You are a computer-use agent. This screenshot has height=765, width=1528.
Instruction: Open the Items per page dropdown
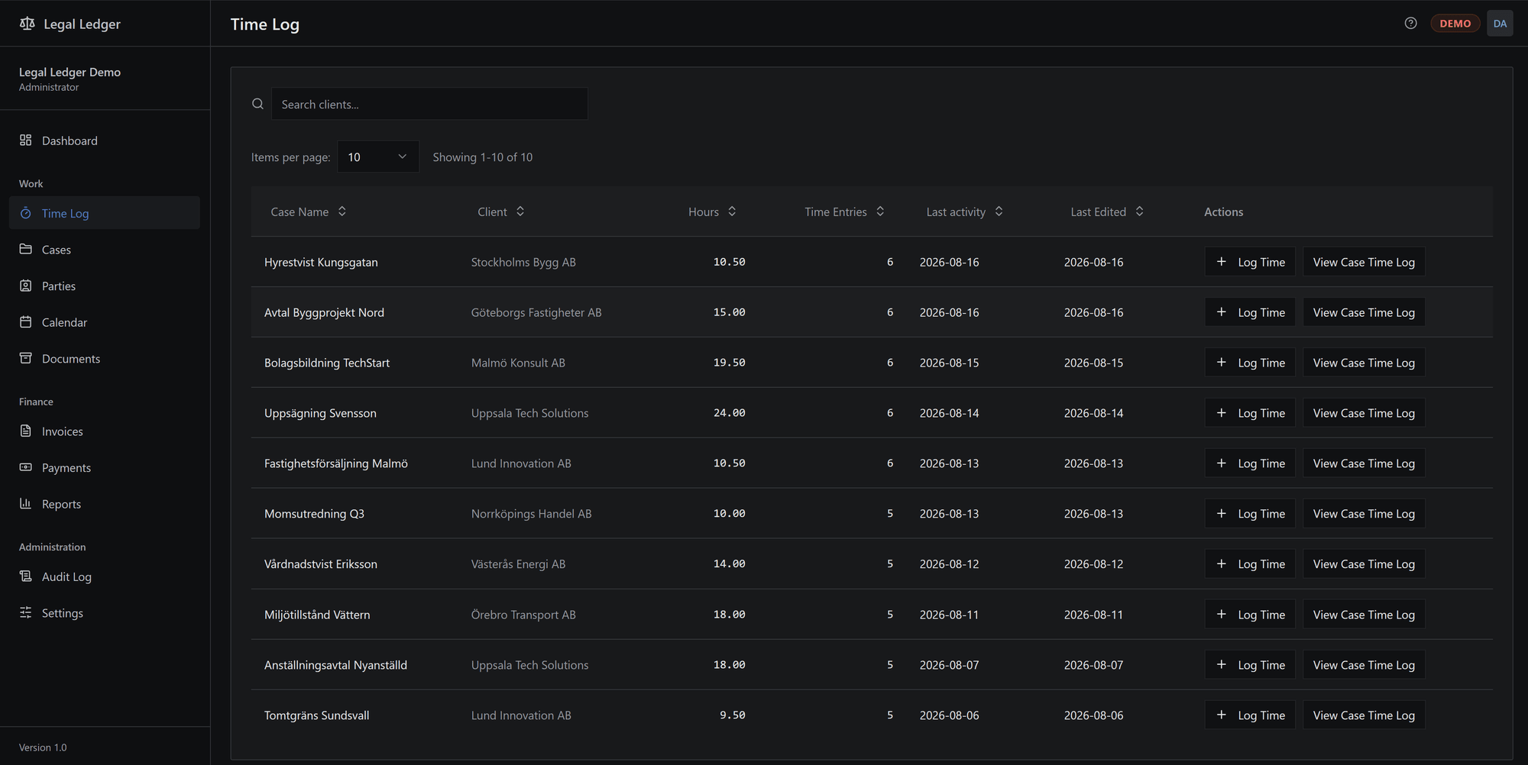(x=378, y=157)
